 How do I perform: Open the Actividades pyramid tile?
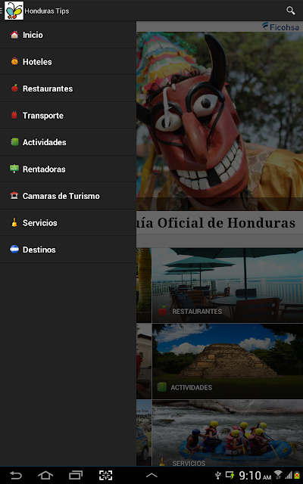[x=227, y=361]
